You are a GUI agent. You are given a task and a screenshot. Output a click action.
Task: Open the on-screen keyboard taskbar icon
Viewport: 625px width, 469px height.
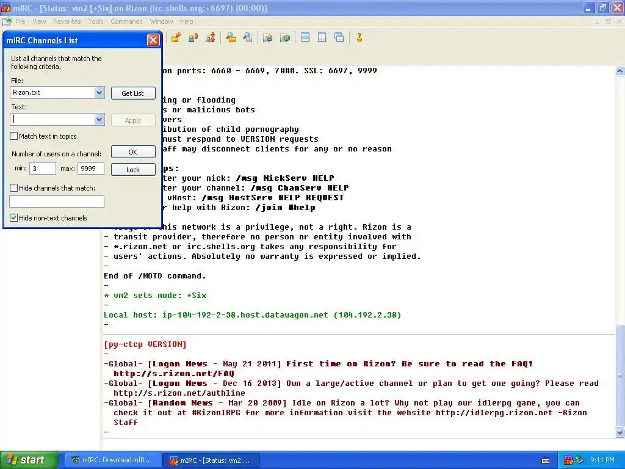(x=546, y=460)
